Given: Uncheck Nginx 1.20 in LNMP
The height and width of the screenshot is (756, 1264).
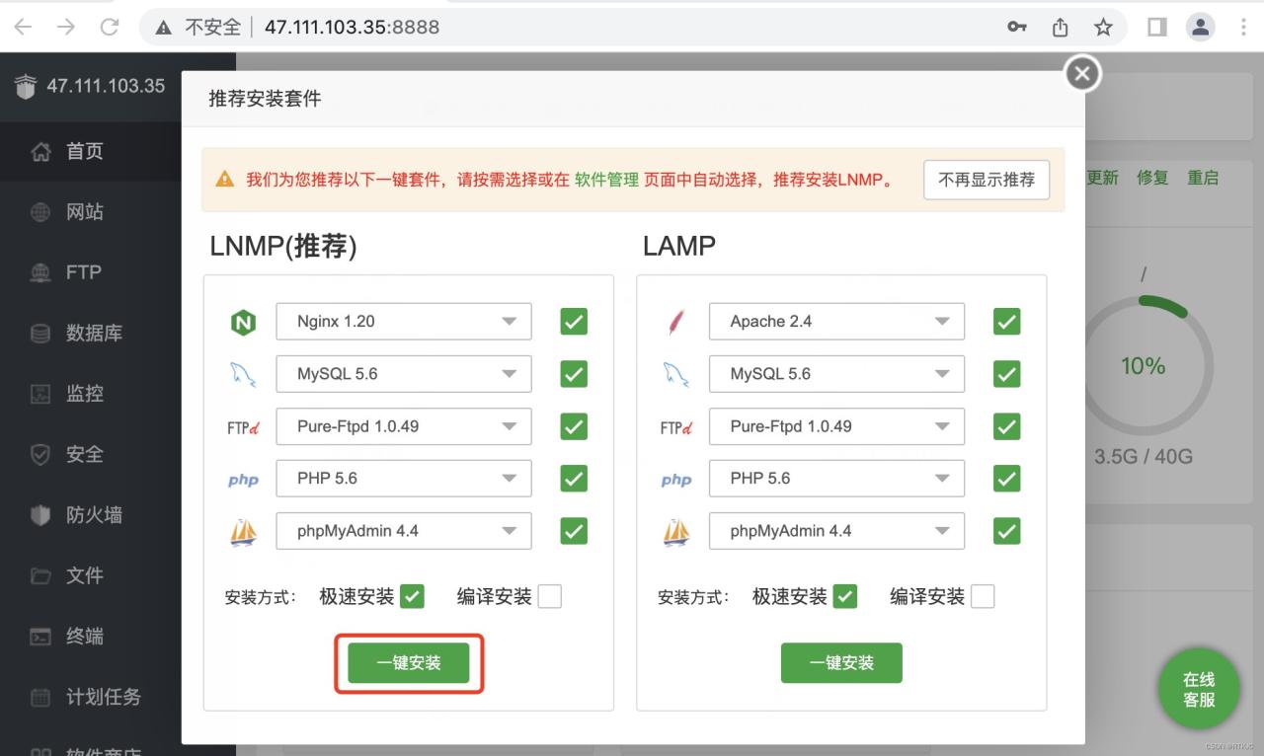Looking at the screenshot, I should click(x=574, y=322).
